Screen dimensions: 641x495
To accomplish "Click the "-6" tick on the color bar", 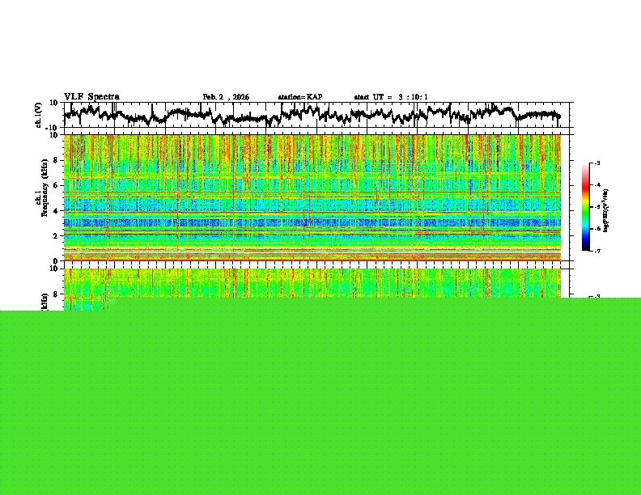I will [x=596, y=229].
